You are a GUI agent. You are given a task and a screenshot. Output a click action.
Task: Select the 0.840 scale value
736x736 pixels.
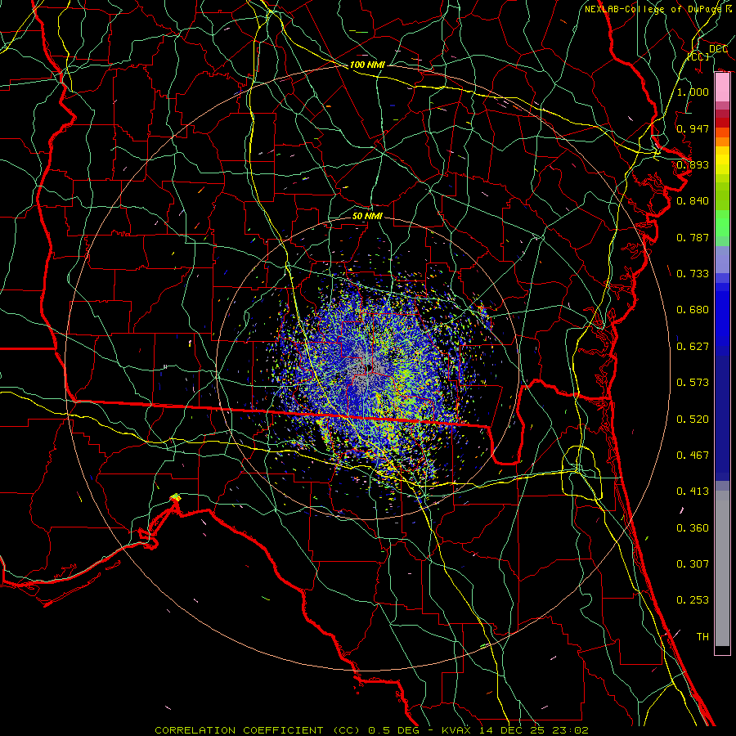pyautogui.click(x=693, y=201)
